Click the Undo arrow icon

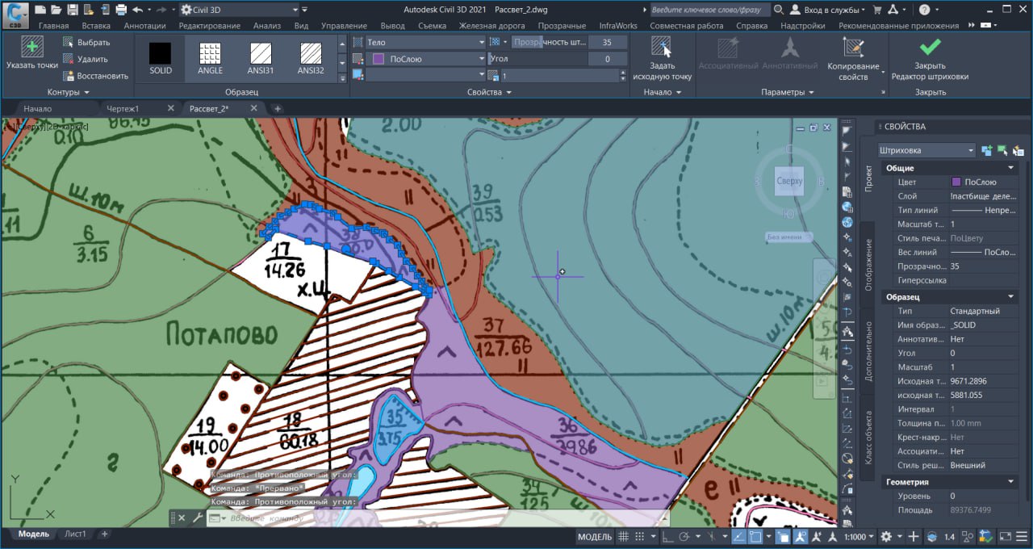pos(137,10)
